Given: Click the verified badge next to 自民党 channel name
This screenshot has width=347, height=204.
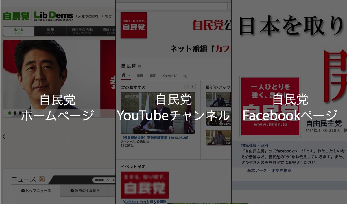Looking at the screenshot, I should pyautogui.click(x=139, y=66).
